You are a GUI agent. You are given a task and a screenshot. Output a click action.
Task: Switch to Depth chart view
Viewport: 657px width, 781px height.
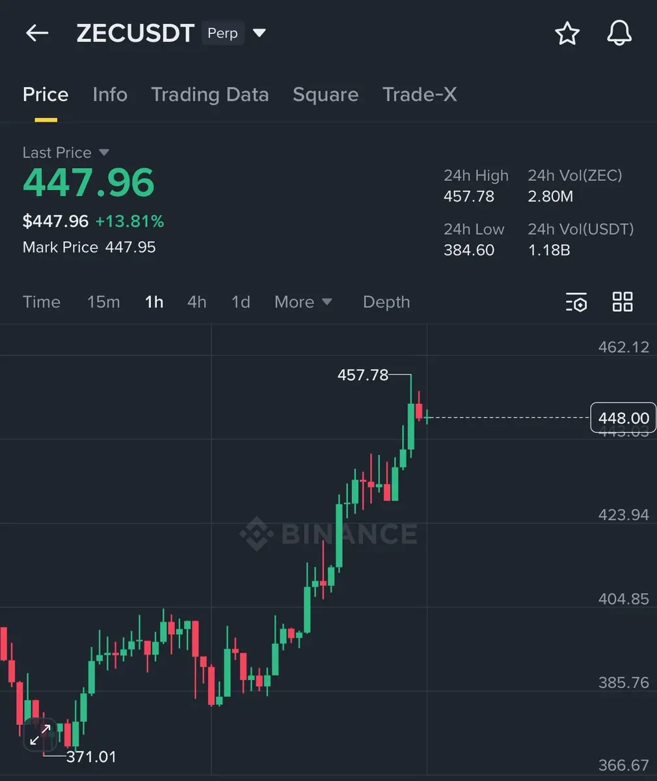coord(386,302)
